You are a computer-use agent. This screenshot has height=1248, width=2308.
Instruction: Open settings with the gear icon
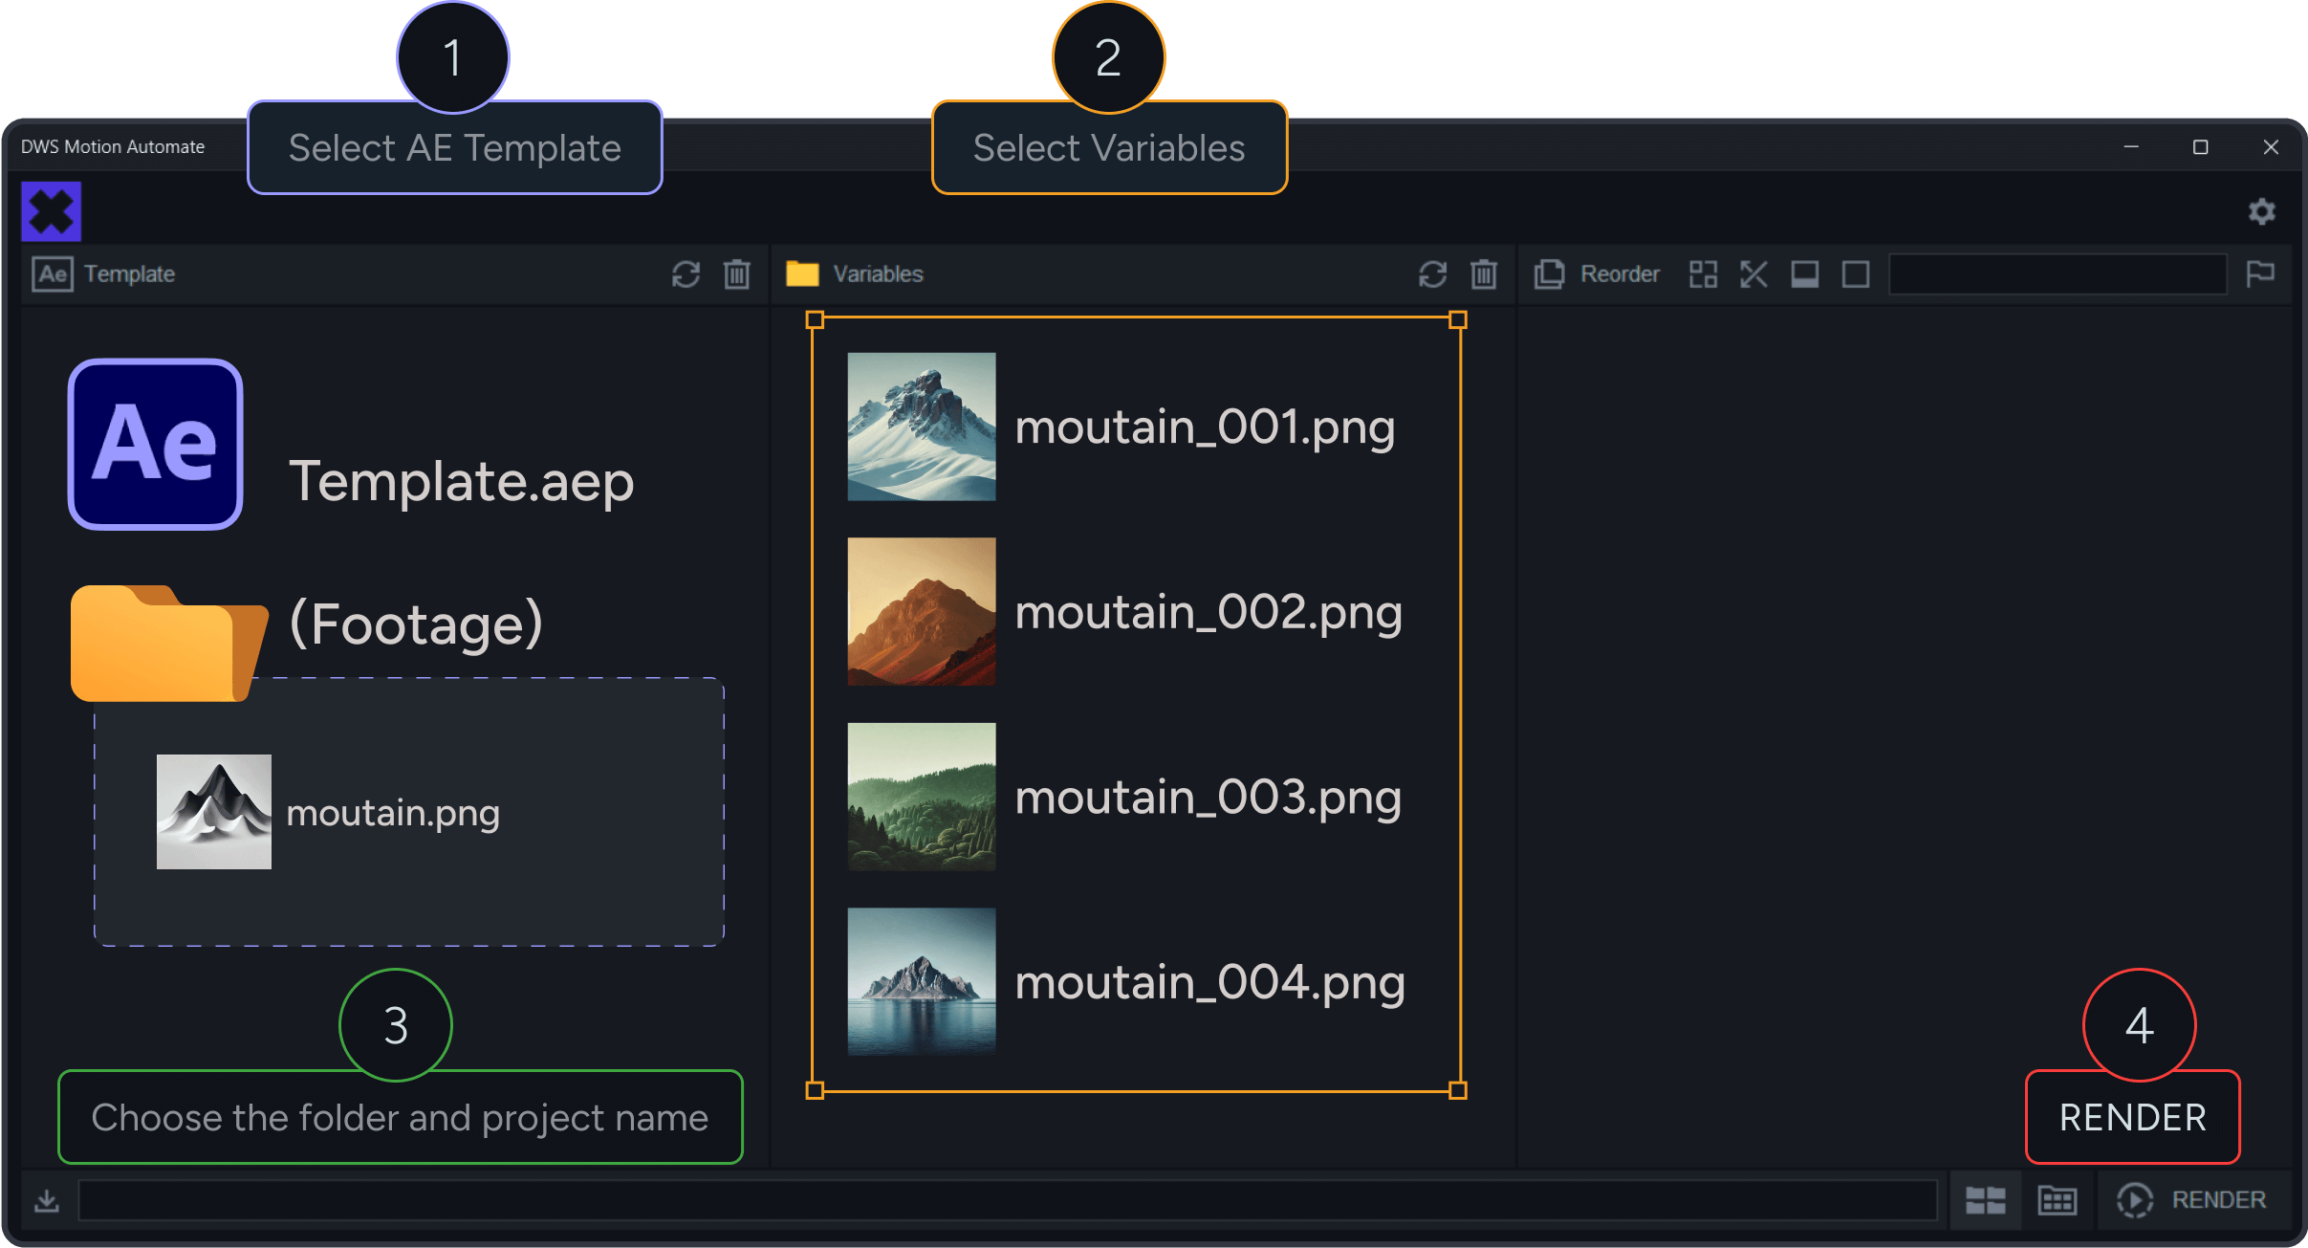point(2261,211)
